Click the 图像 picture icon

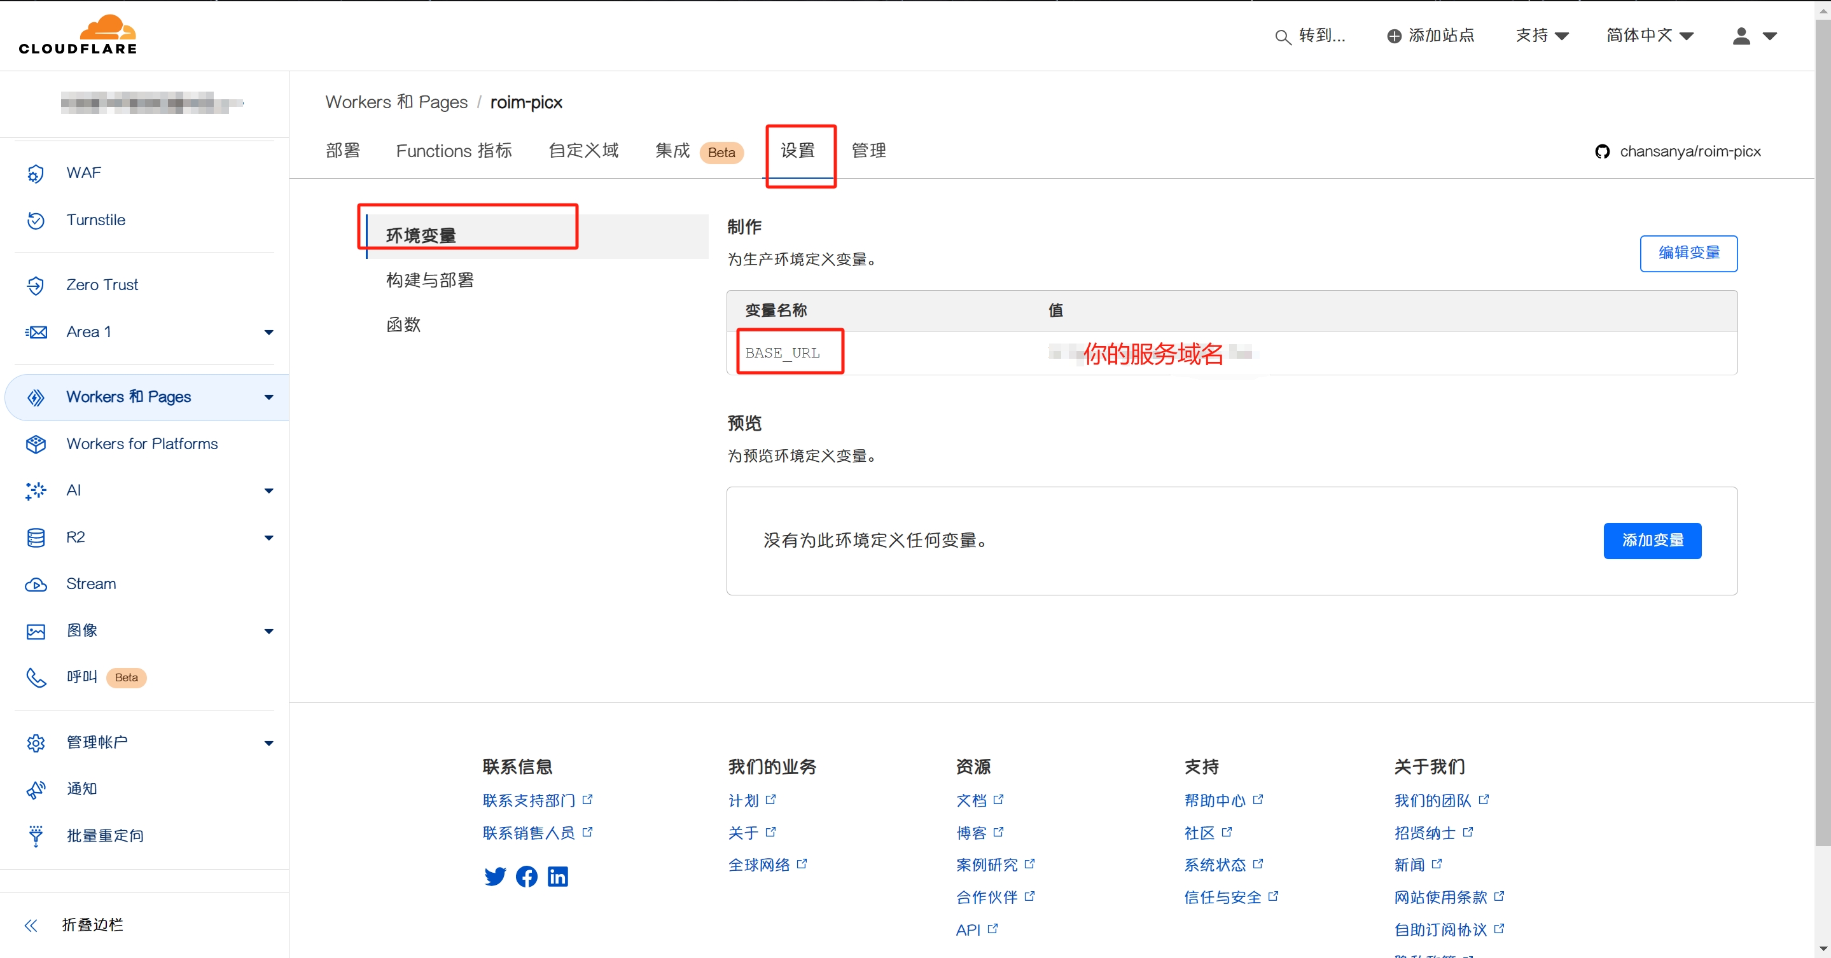pyautogui.click(x=36, y=631)
